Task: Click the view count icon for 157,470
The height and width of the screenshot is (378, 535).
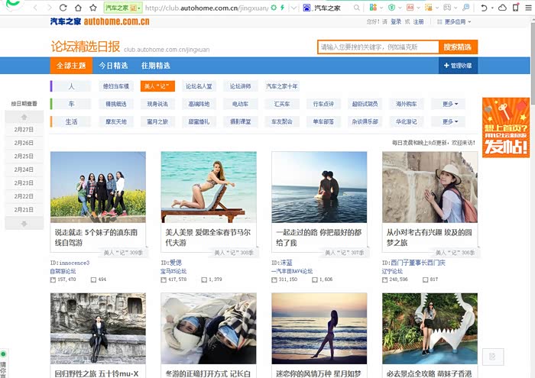Action: click(53, 279)
